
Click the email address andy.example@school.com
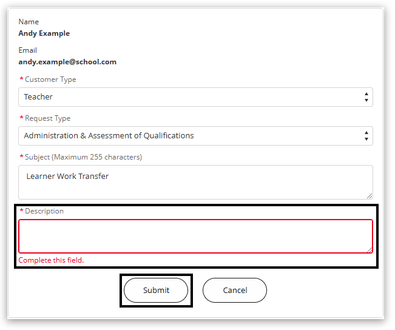click(67, 62)
